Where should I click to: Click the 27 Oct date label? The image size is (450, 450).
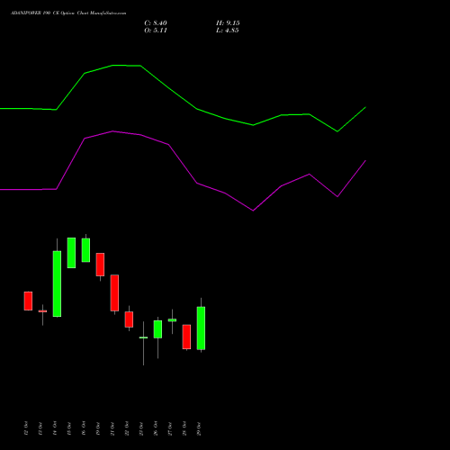(170, 428)
